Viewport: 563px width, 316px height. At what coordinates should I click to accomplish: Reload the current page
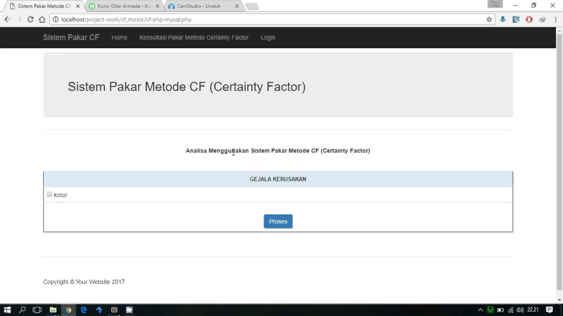(x=30, y=19)
